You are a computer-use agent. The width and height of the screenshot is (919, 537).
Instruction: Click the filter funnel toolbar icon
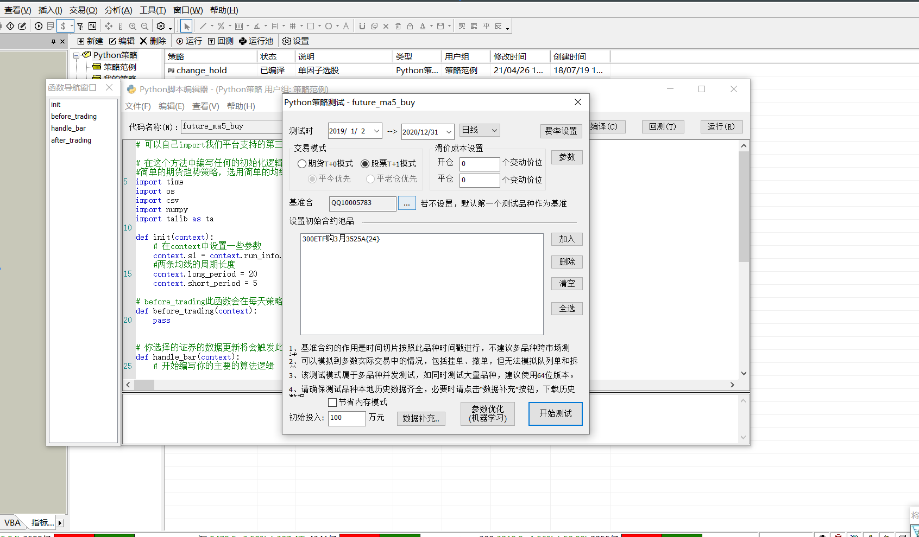tap(80, 26)
